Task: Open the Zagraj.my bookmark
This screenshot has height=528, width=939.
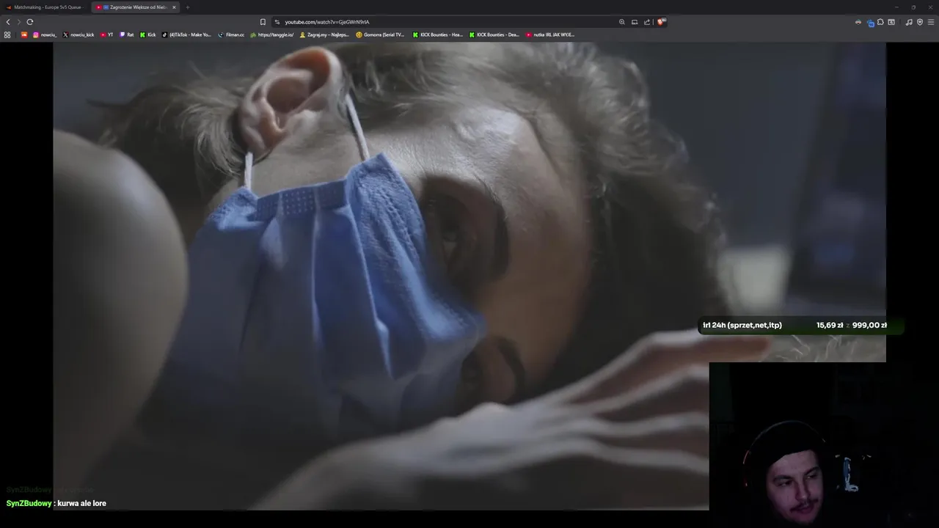Action: tap(324, 34)
